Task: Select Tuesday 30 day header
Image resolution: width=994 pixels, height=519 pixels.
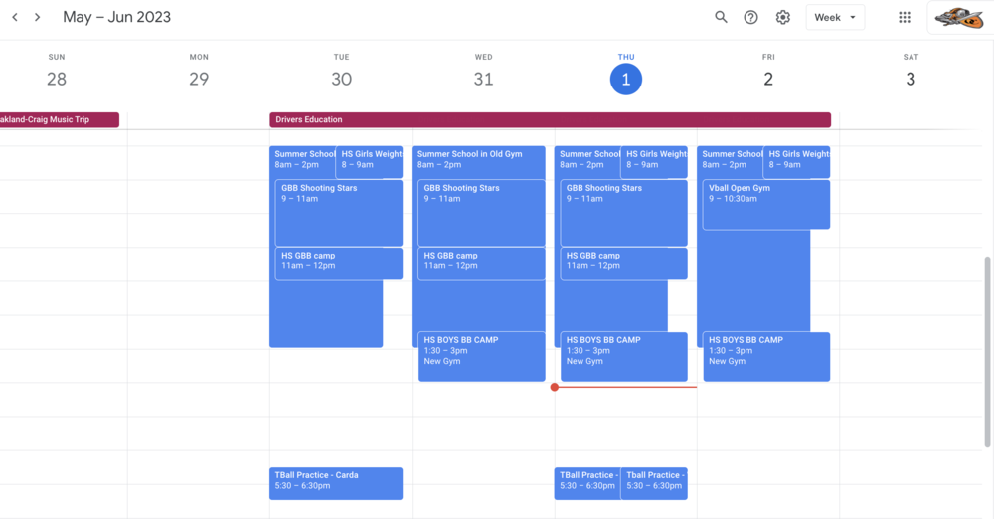Action: [341, 73]
